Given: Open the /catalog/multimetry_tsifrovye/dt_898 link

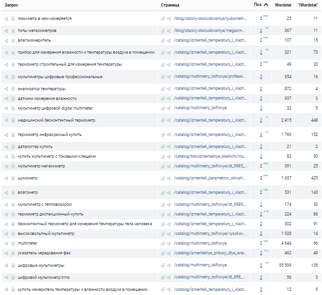Looking at the screenshot, I should (210, 277).
